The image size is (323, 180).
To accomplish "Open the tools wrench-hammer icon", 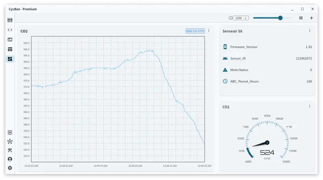I will pos(10,150).
